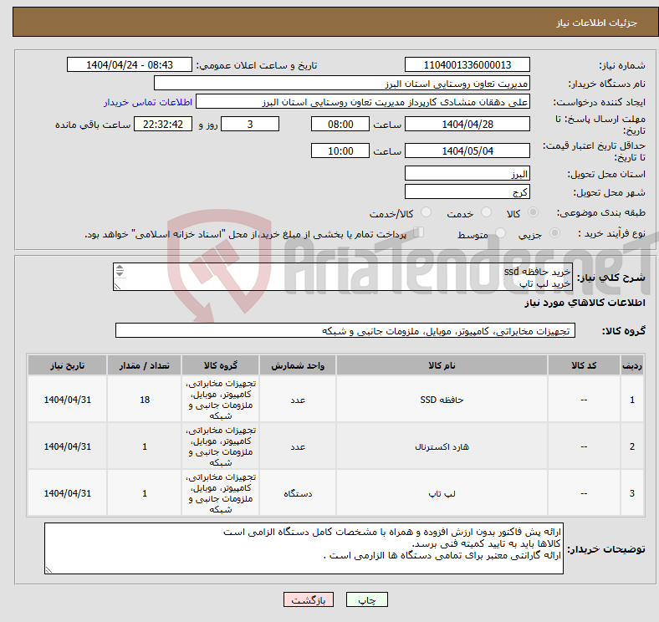Select the کالا radio button
The width and height of the screenshot is (659, 622).
533,212
